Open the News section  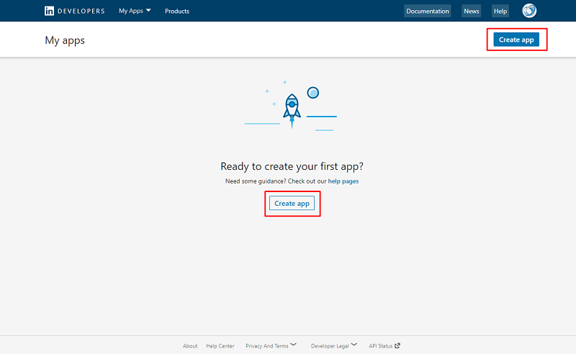pos(472,11)
